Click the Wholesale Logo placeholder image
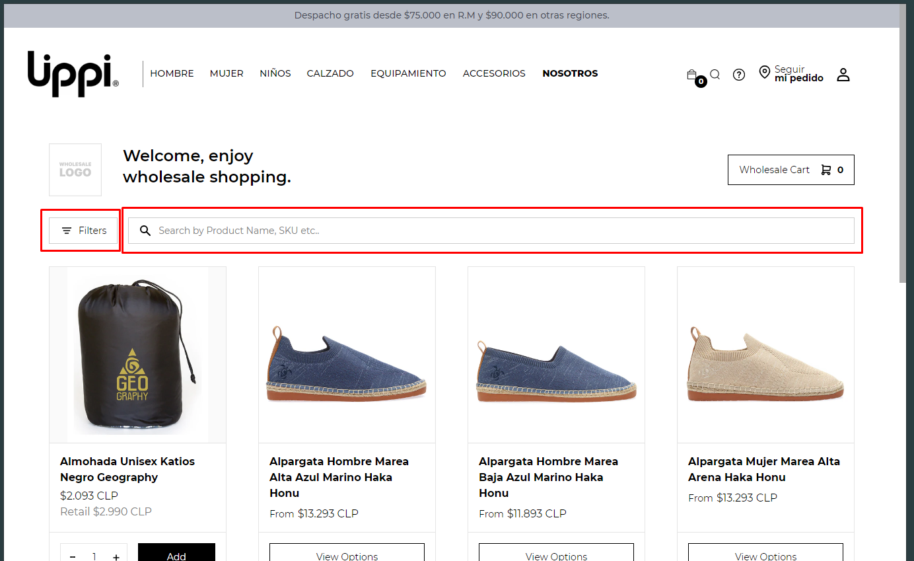Screen dimensions: 914x561 (x=75, y=170)
